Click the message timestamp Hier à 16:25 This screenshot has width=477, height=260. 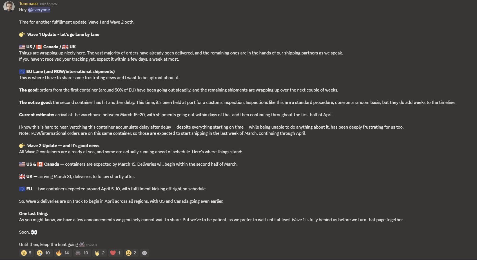tap(48, 4)
